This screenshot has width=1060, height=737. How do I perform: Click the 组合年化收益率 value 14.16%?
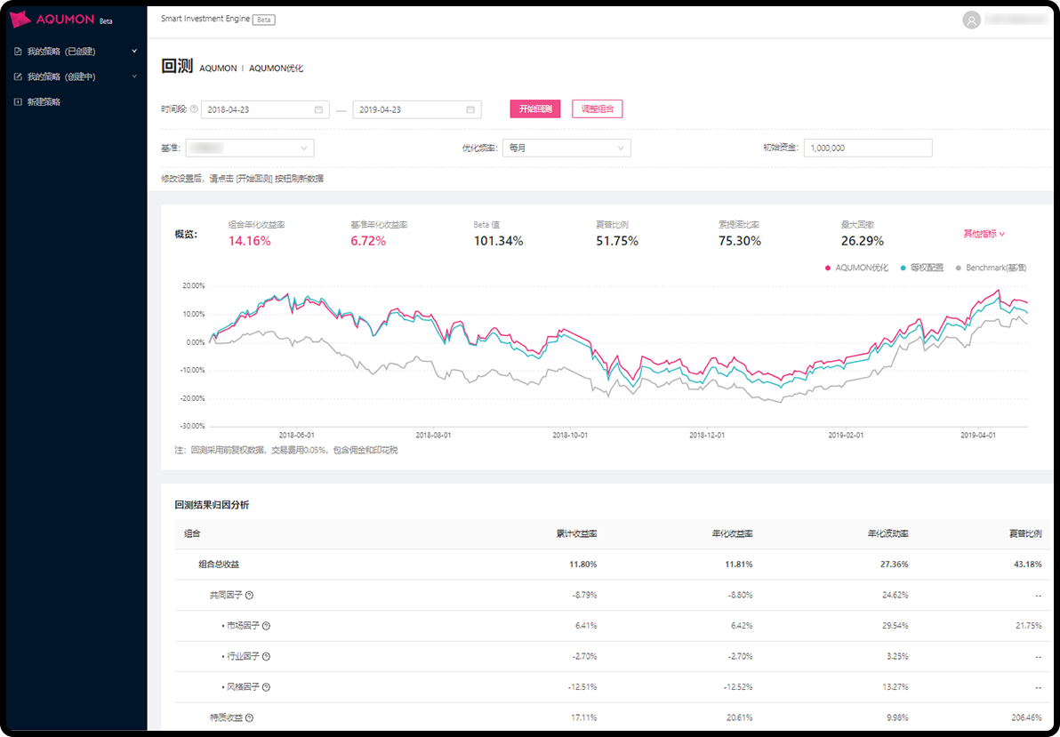point(250,242)
